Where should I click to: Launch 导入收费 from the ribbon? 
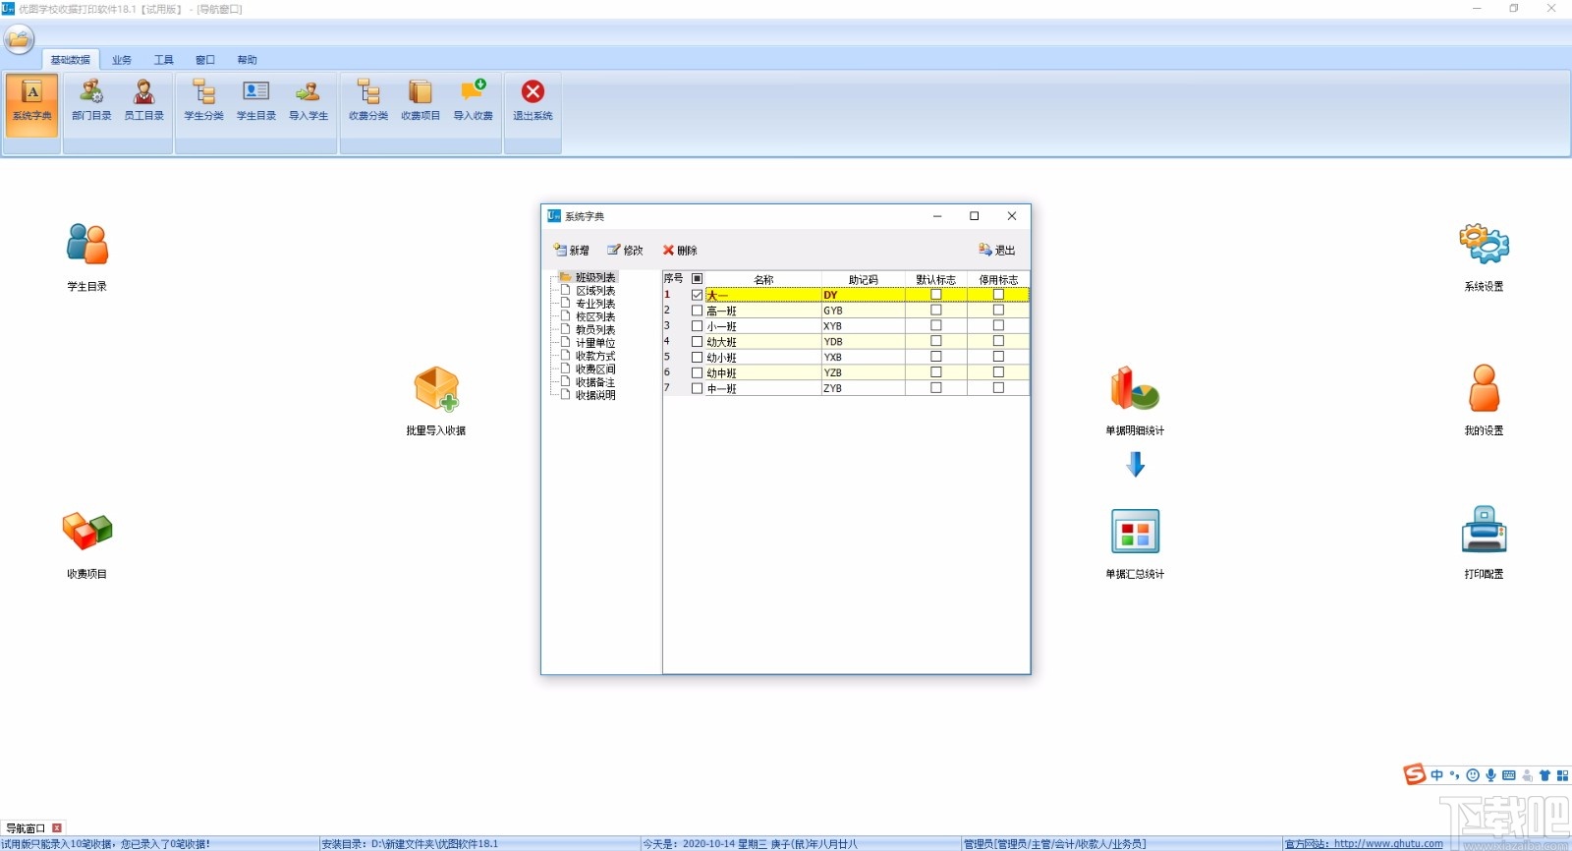point(474,101)
